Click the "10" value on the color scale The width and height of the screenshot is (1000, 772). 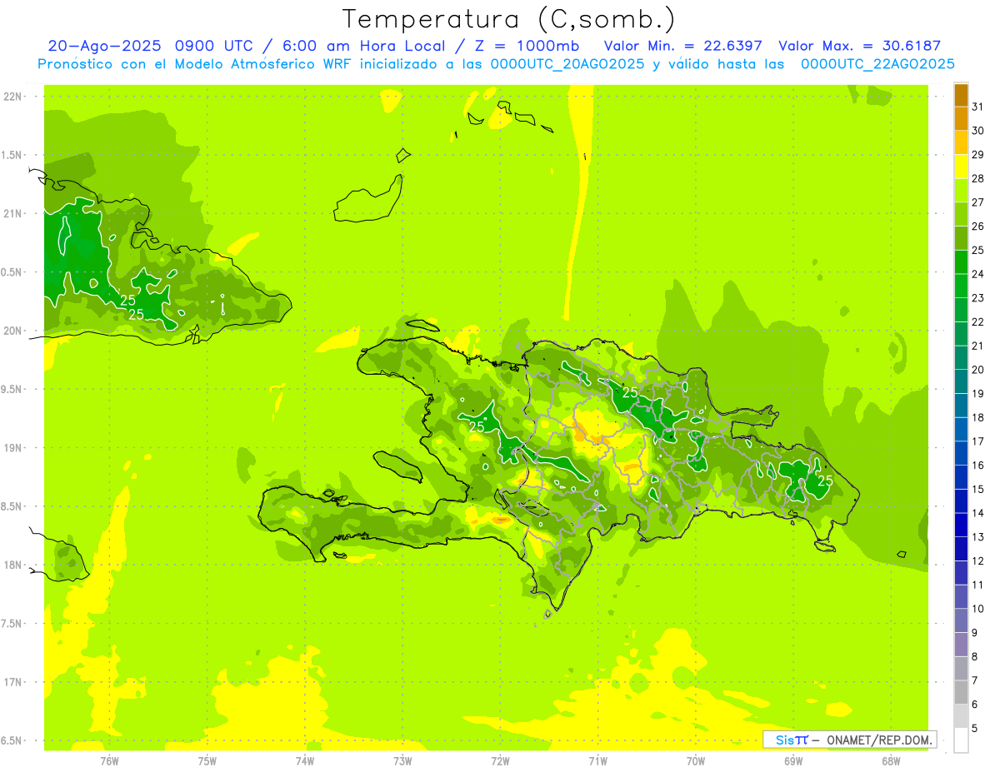(977, 609)
